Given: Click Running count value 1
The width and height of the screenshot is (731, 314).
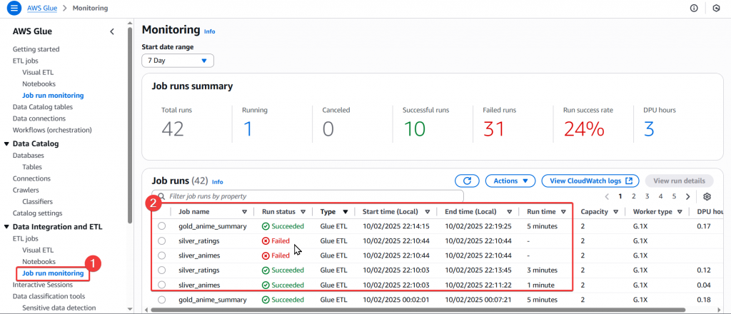Looking at the screenshot, I should tap(248, 128).
